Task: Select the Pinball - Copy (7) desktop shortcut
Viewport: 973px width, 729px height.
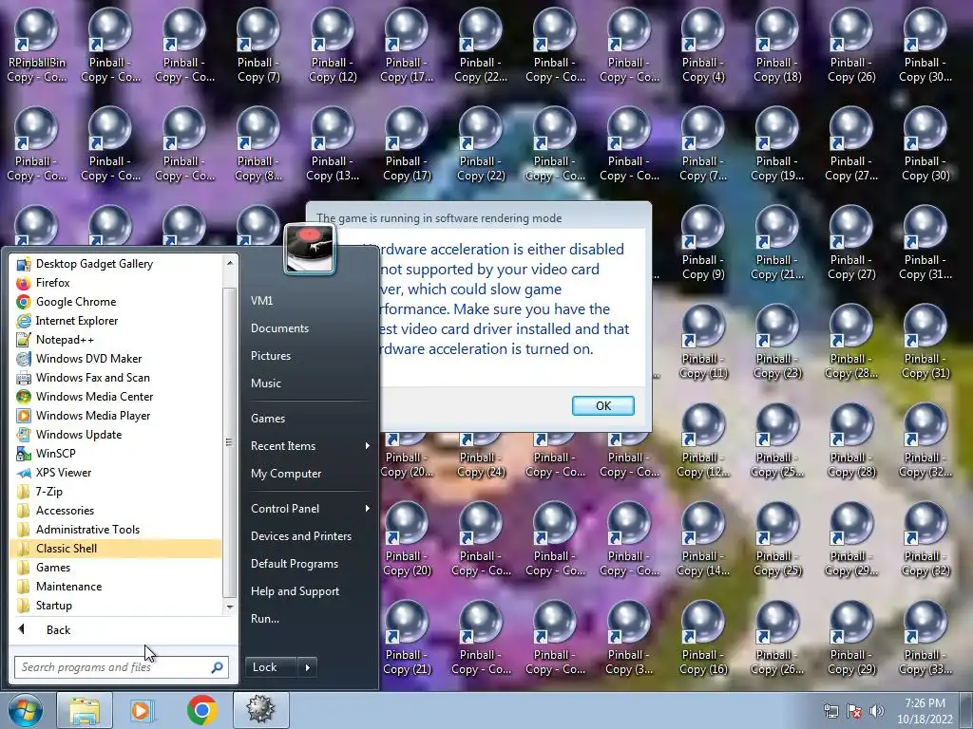Action: coord(258,46)
